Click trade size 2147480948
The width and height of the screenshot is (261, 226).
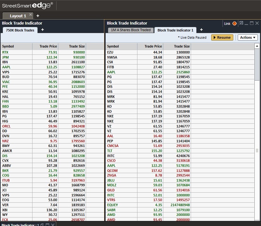coord(180,205)
